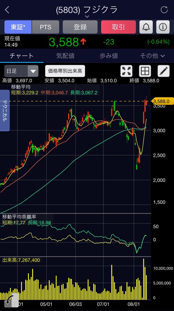Select the チャート tab

pos(22,56)
